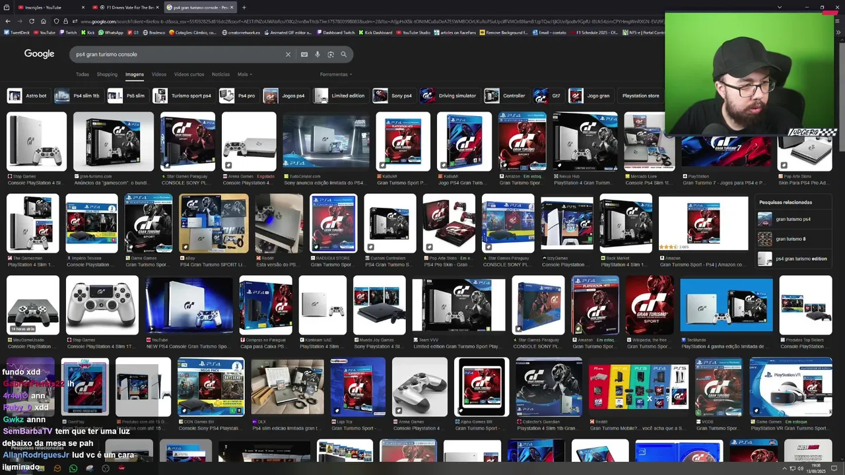The width and height of the screenshot is (845, 475).
Task: Select the Imagens tab
Action: pos(135,75)
